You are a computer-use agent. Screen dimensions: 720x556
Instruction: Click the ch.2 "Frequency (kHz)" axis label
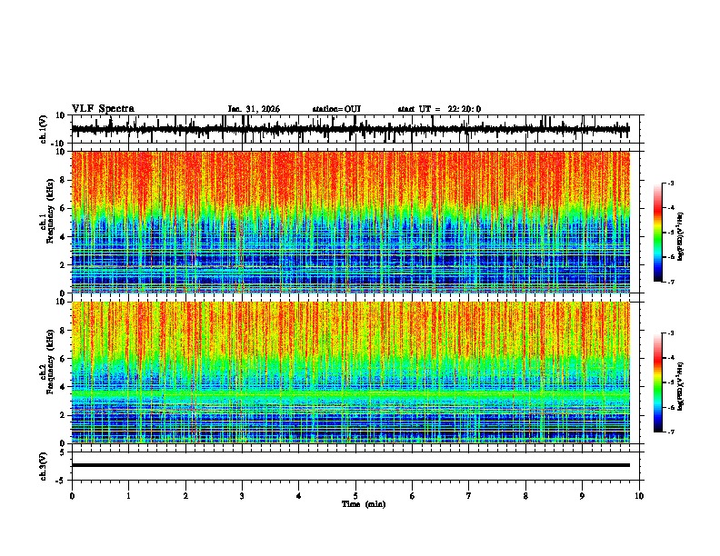[50, 362]
